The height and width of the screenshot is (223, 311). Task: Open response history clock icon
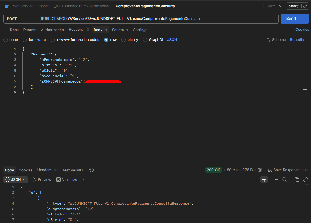pyautogui.click(x=91, y=170)
